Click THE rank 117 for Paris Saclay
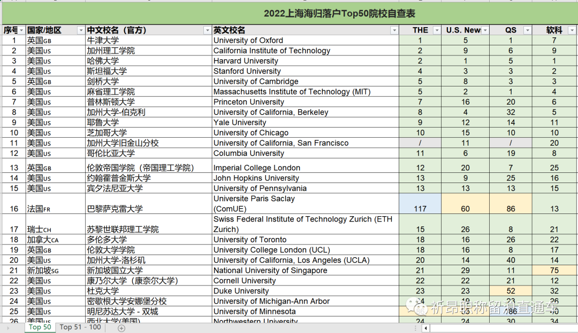 coord(420,204)
